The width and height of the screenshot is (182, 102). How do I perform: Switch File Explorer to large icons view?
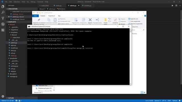coord(145,92)
